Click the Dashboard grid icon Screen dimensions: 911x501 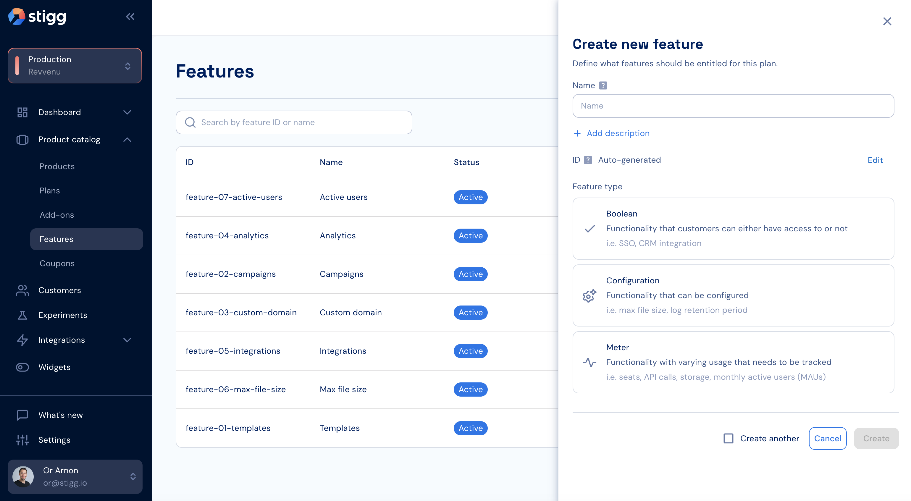[x=22, y=112]
